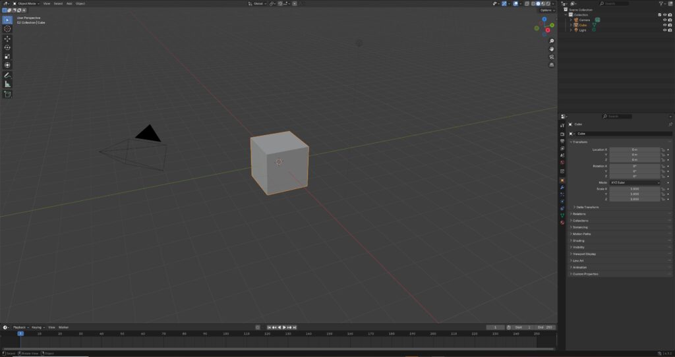This screenshot has width=675, height=357.
Task: Uncheck the Collection exclude checkbox
Action: tap(659, 14)
